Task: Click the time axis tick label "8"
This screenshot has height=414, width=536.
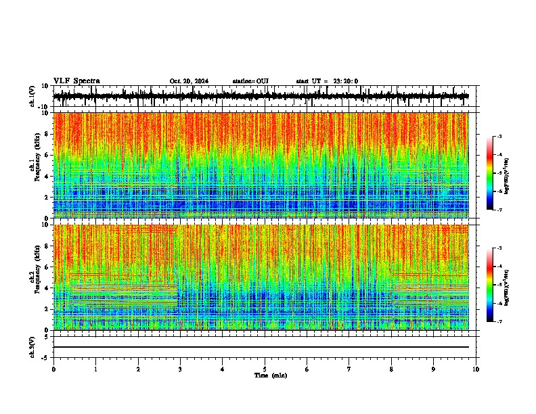Action: pos(391,369)
